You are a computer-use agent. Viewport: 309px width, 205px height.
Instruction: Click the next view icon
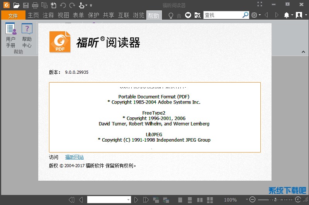[166, 200]
